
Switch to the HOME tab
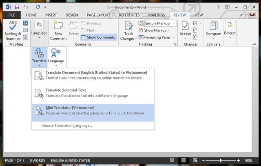coord(31,15)
